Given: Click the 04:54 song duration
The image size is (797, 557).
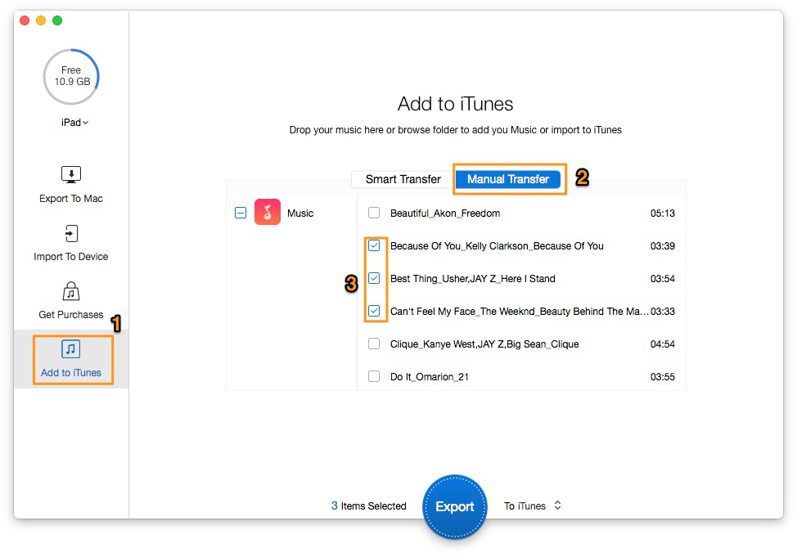Looking at the screenshot, I should pyautogui.click(x=663, y=344).
